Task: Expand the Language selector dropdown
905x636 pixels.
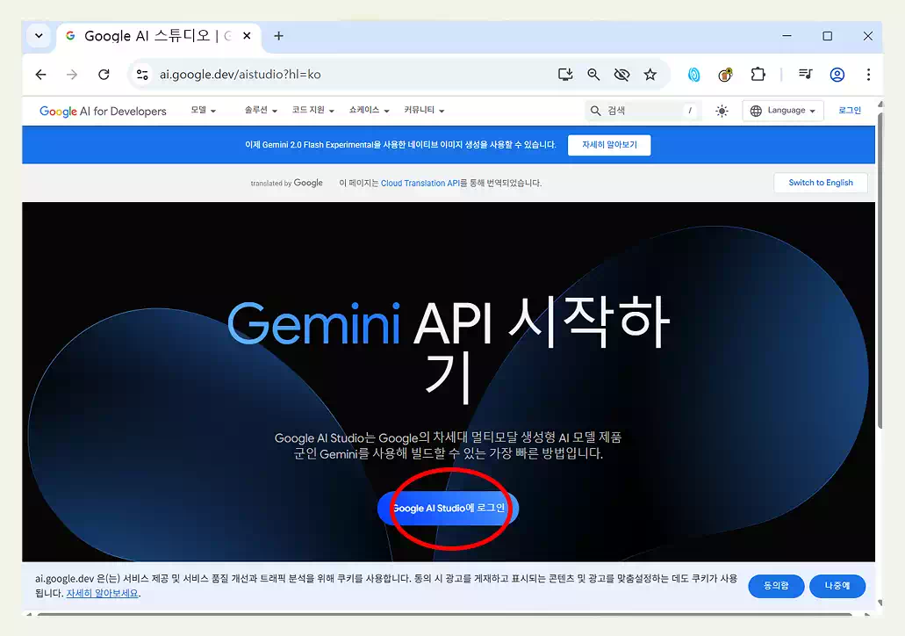Action: point(782,110)
